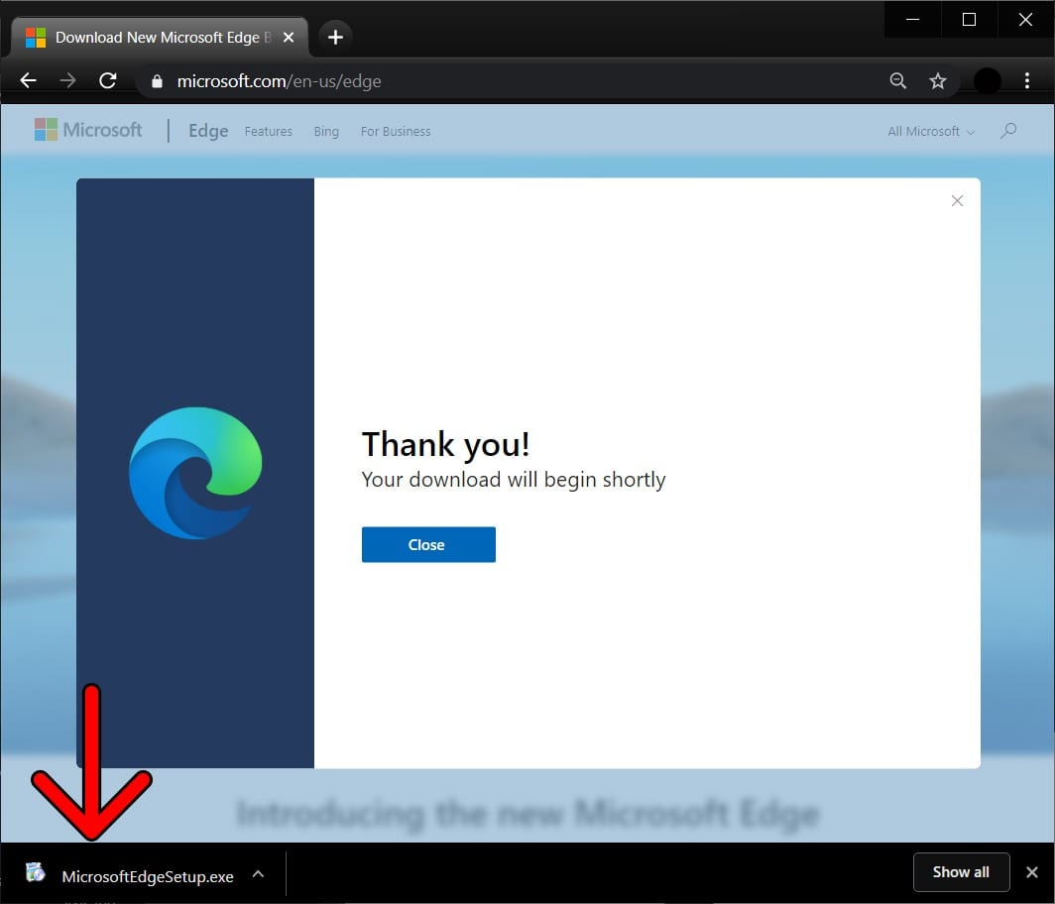This screenshot has height=904, width=1055.
Task: Click the address bar URL field
Action: click(496, 81)
